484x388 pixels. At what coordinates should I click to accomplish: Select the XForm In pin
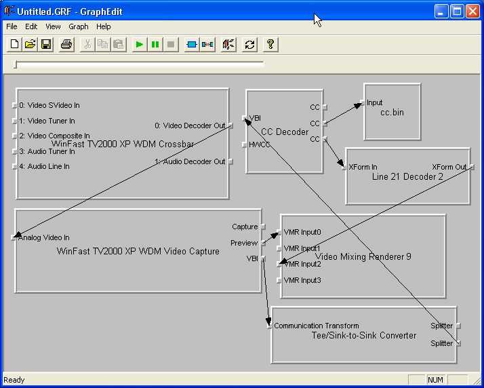pos(344,167)
